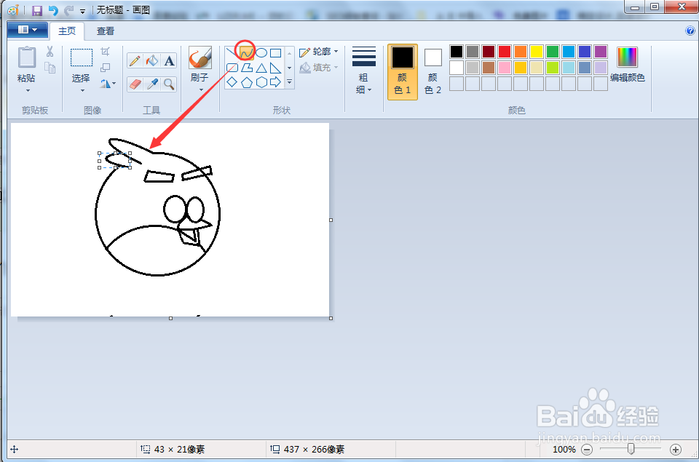Choose the Line shape
The width and height of the screenshot is (699, 462).
click(231, 52)
